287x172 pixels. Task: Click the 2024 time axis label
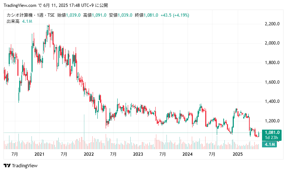coord(187,154)
